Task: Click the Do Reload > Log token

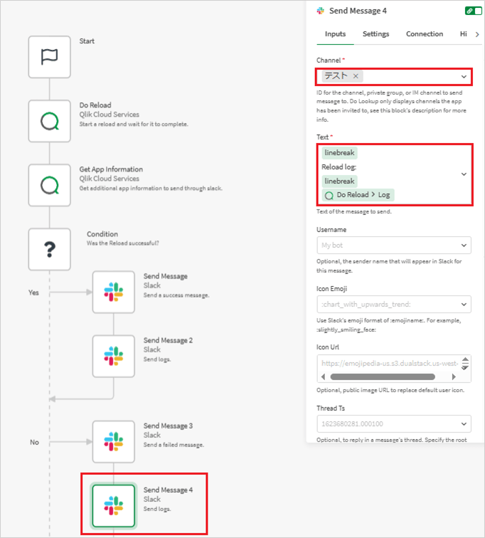Action: coord(357,194)
